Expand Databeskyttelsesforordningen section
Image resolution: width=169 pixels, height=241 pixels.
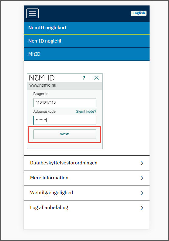point(87,163)
